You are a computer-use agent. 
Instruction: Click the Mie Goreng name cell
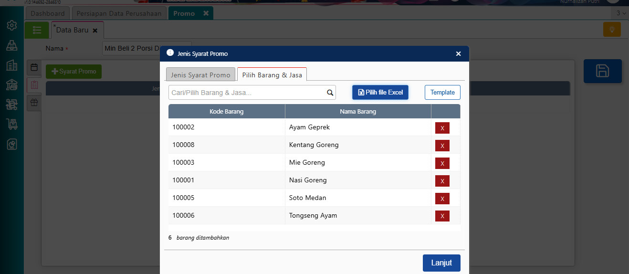tap(358, 163)
